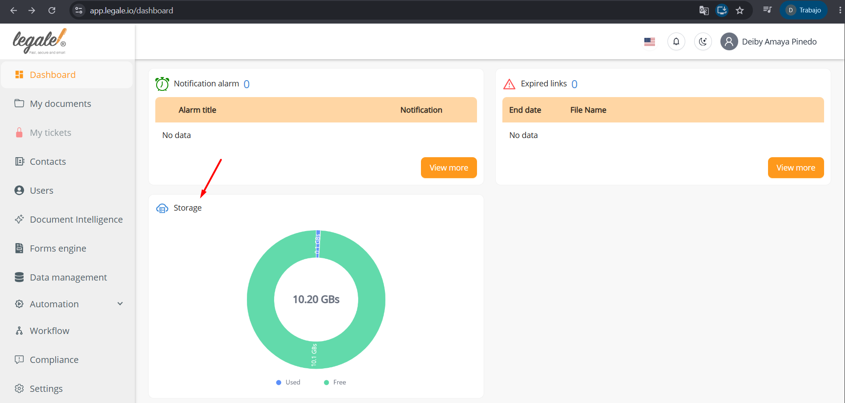The height and width of the screenshot is (403, 845).
Task: Click the Workflow branch icon
Action: coord(19,330)
